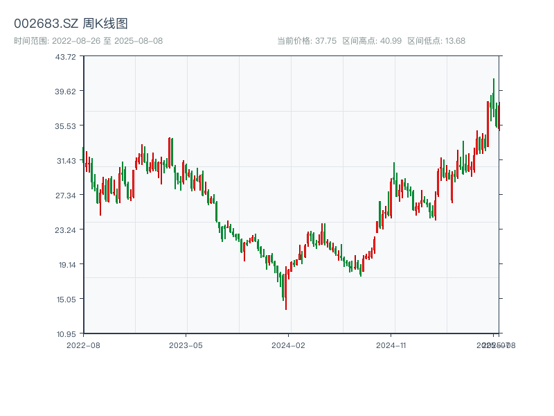Click the 时间范围 date range text
This screenshot has width=554, height=416.
coord(88,41)
